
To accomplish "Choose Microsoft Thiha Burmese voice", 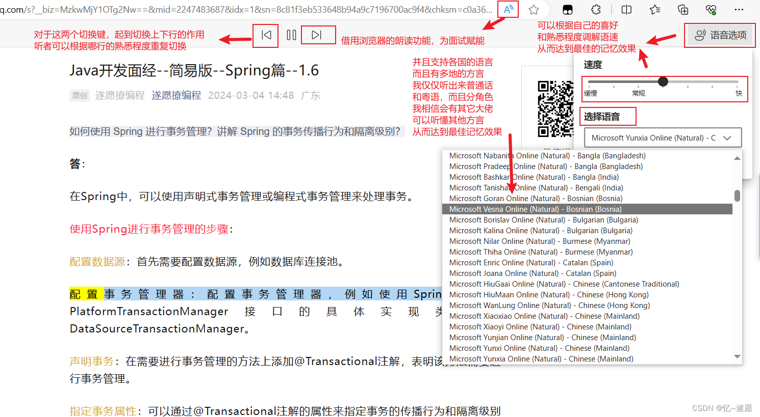I will click(587, 252).
